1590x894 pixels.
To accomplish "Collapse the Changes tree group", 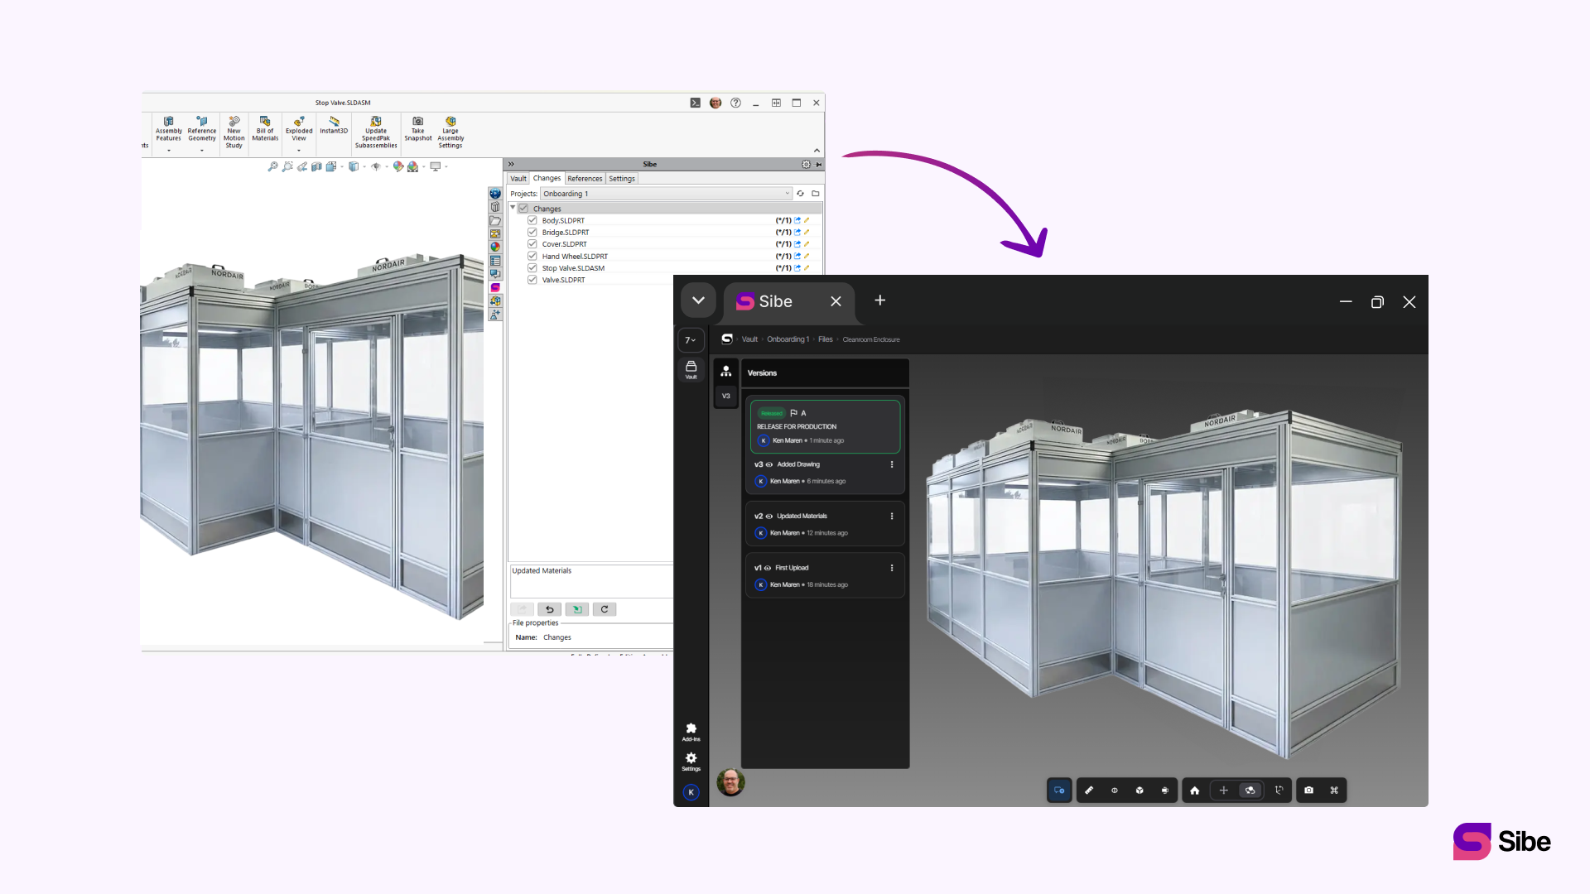I will coord(513,208).
